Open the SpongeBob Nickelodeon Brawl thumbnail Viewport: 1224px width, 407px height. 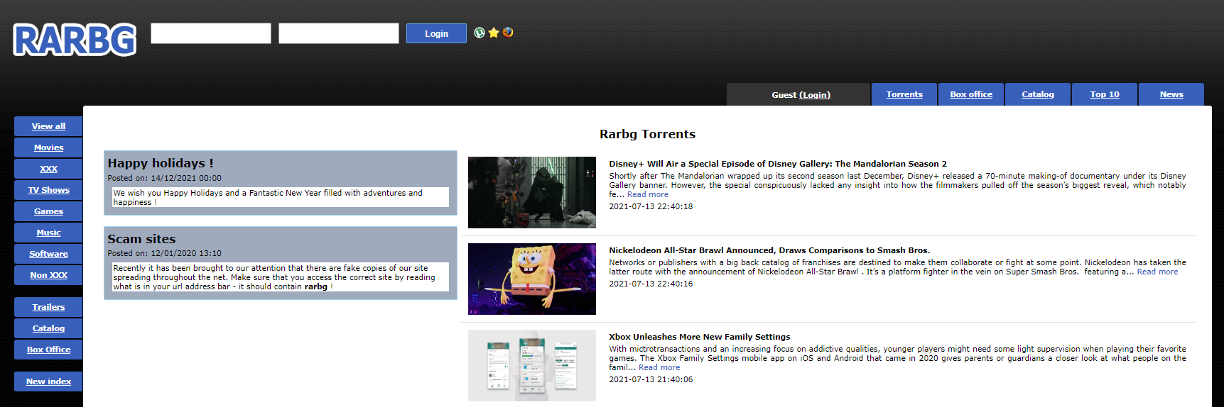(531, 279)
